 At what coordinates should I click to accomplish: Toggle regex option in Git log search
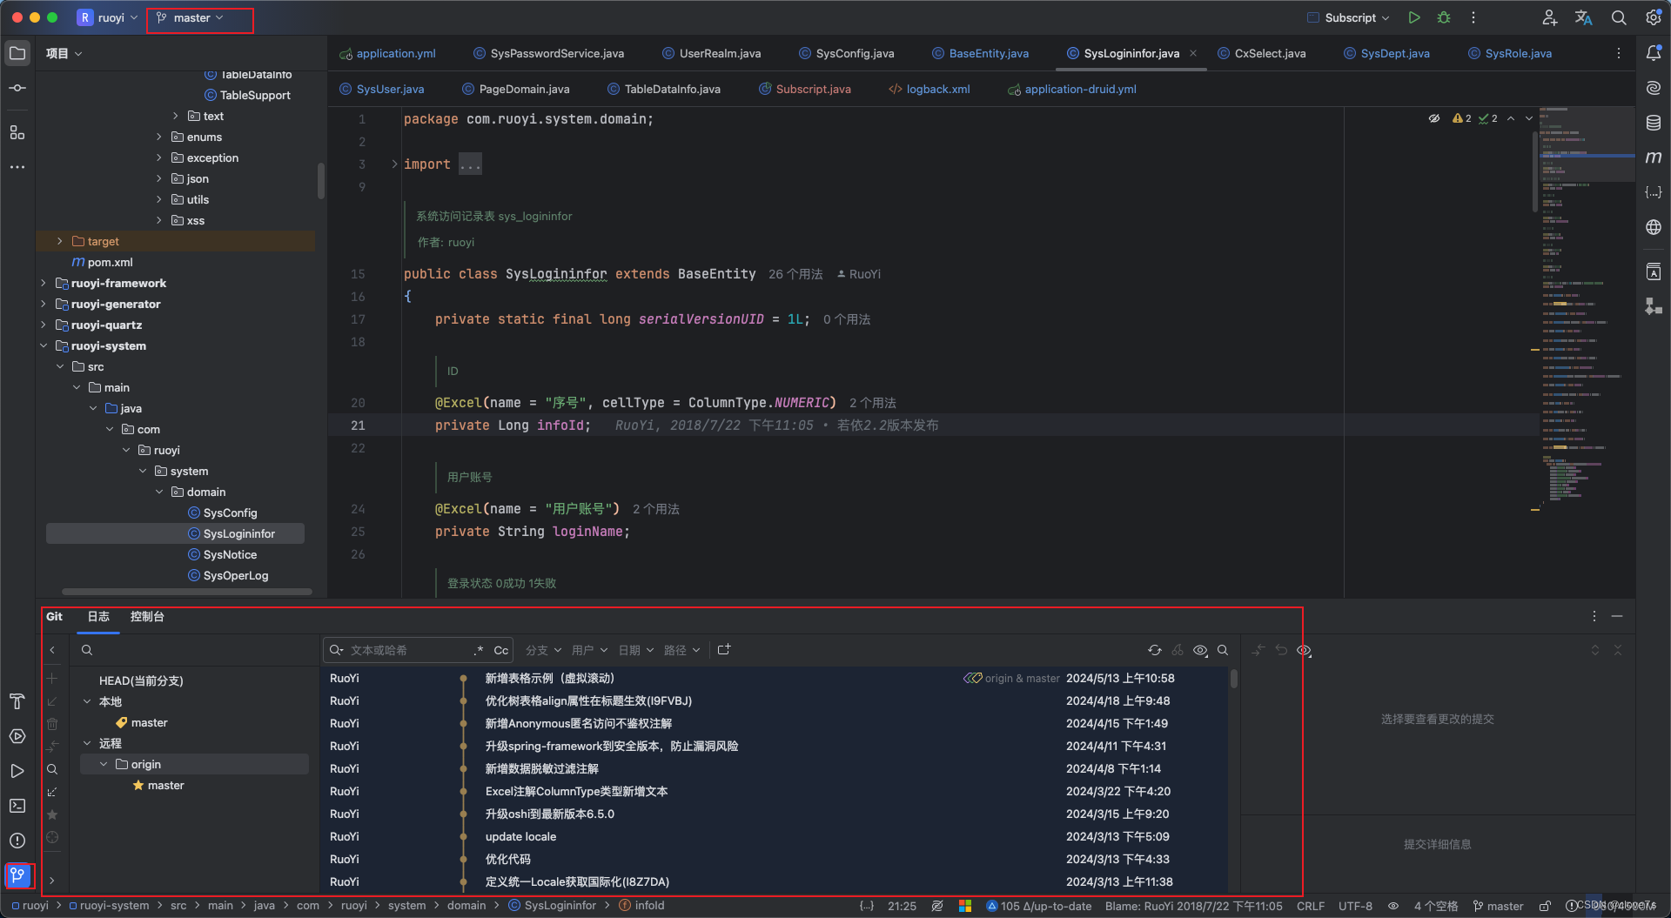point(479,650)
